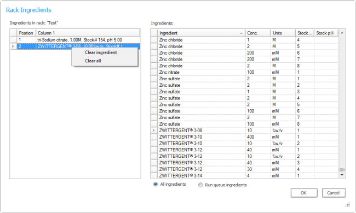Sort by the Conc. column header
The image size is (356, 213).
[x=258, y=33]
